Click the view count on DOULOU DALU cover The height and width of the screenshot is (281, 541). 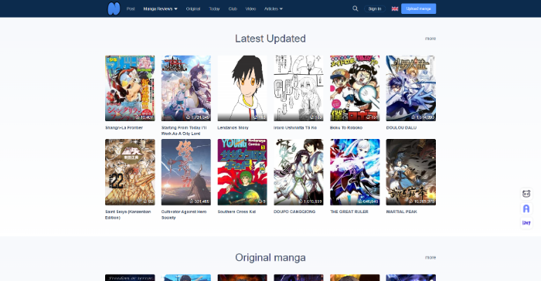click(422, 117)
